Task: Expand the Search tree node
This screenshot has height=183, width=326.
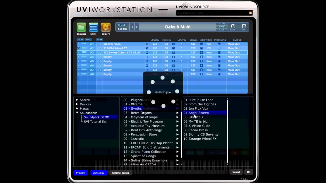Action: 77,100
